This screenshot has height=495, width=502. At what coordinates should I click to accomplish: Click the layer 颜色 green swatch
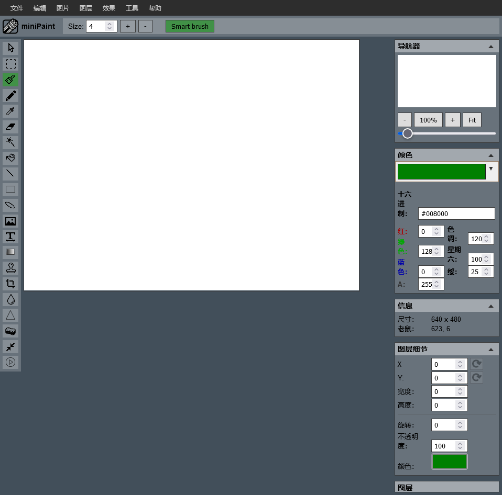(x=450, y=462)
